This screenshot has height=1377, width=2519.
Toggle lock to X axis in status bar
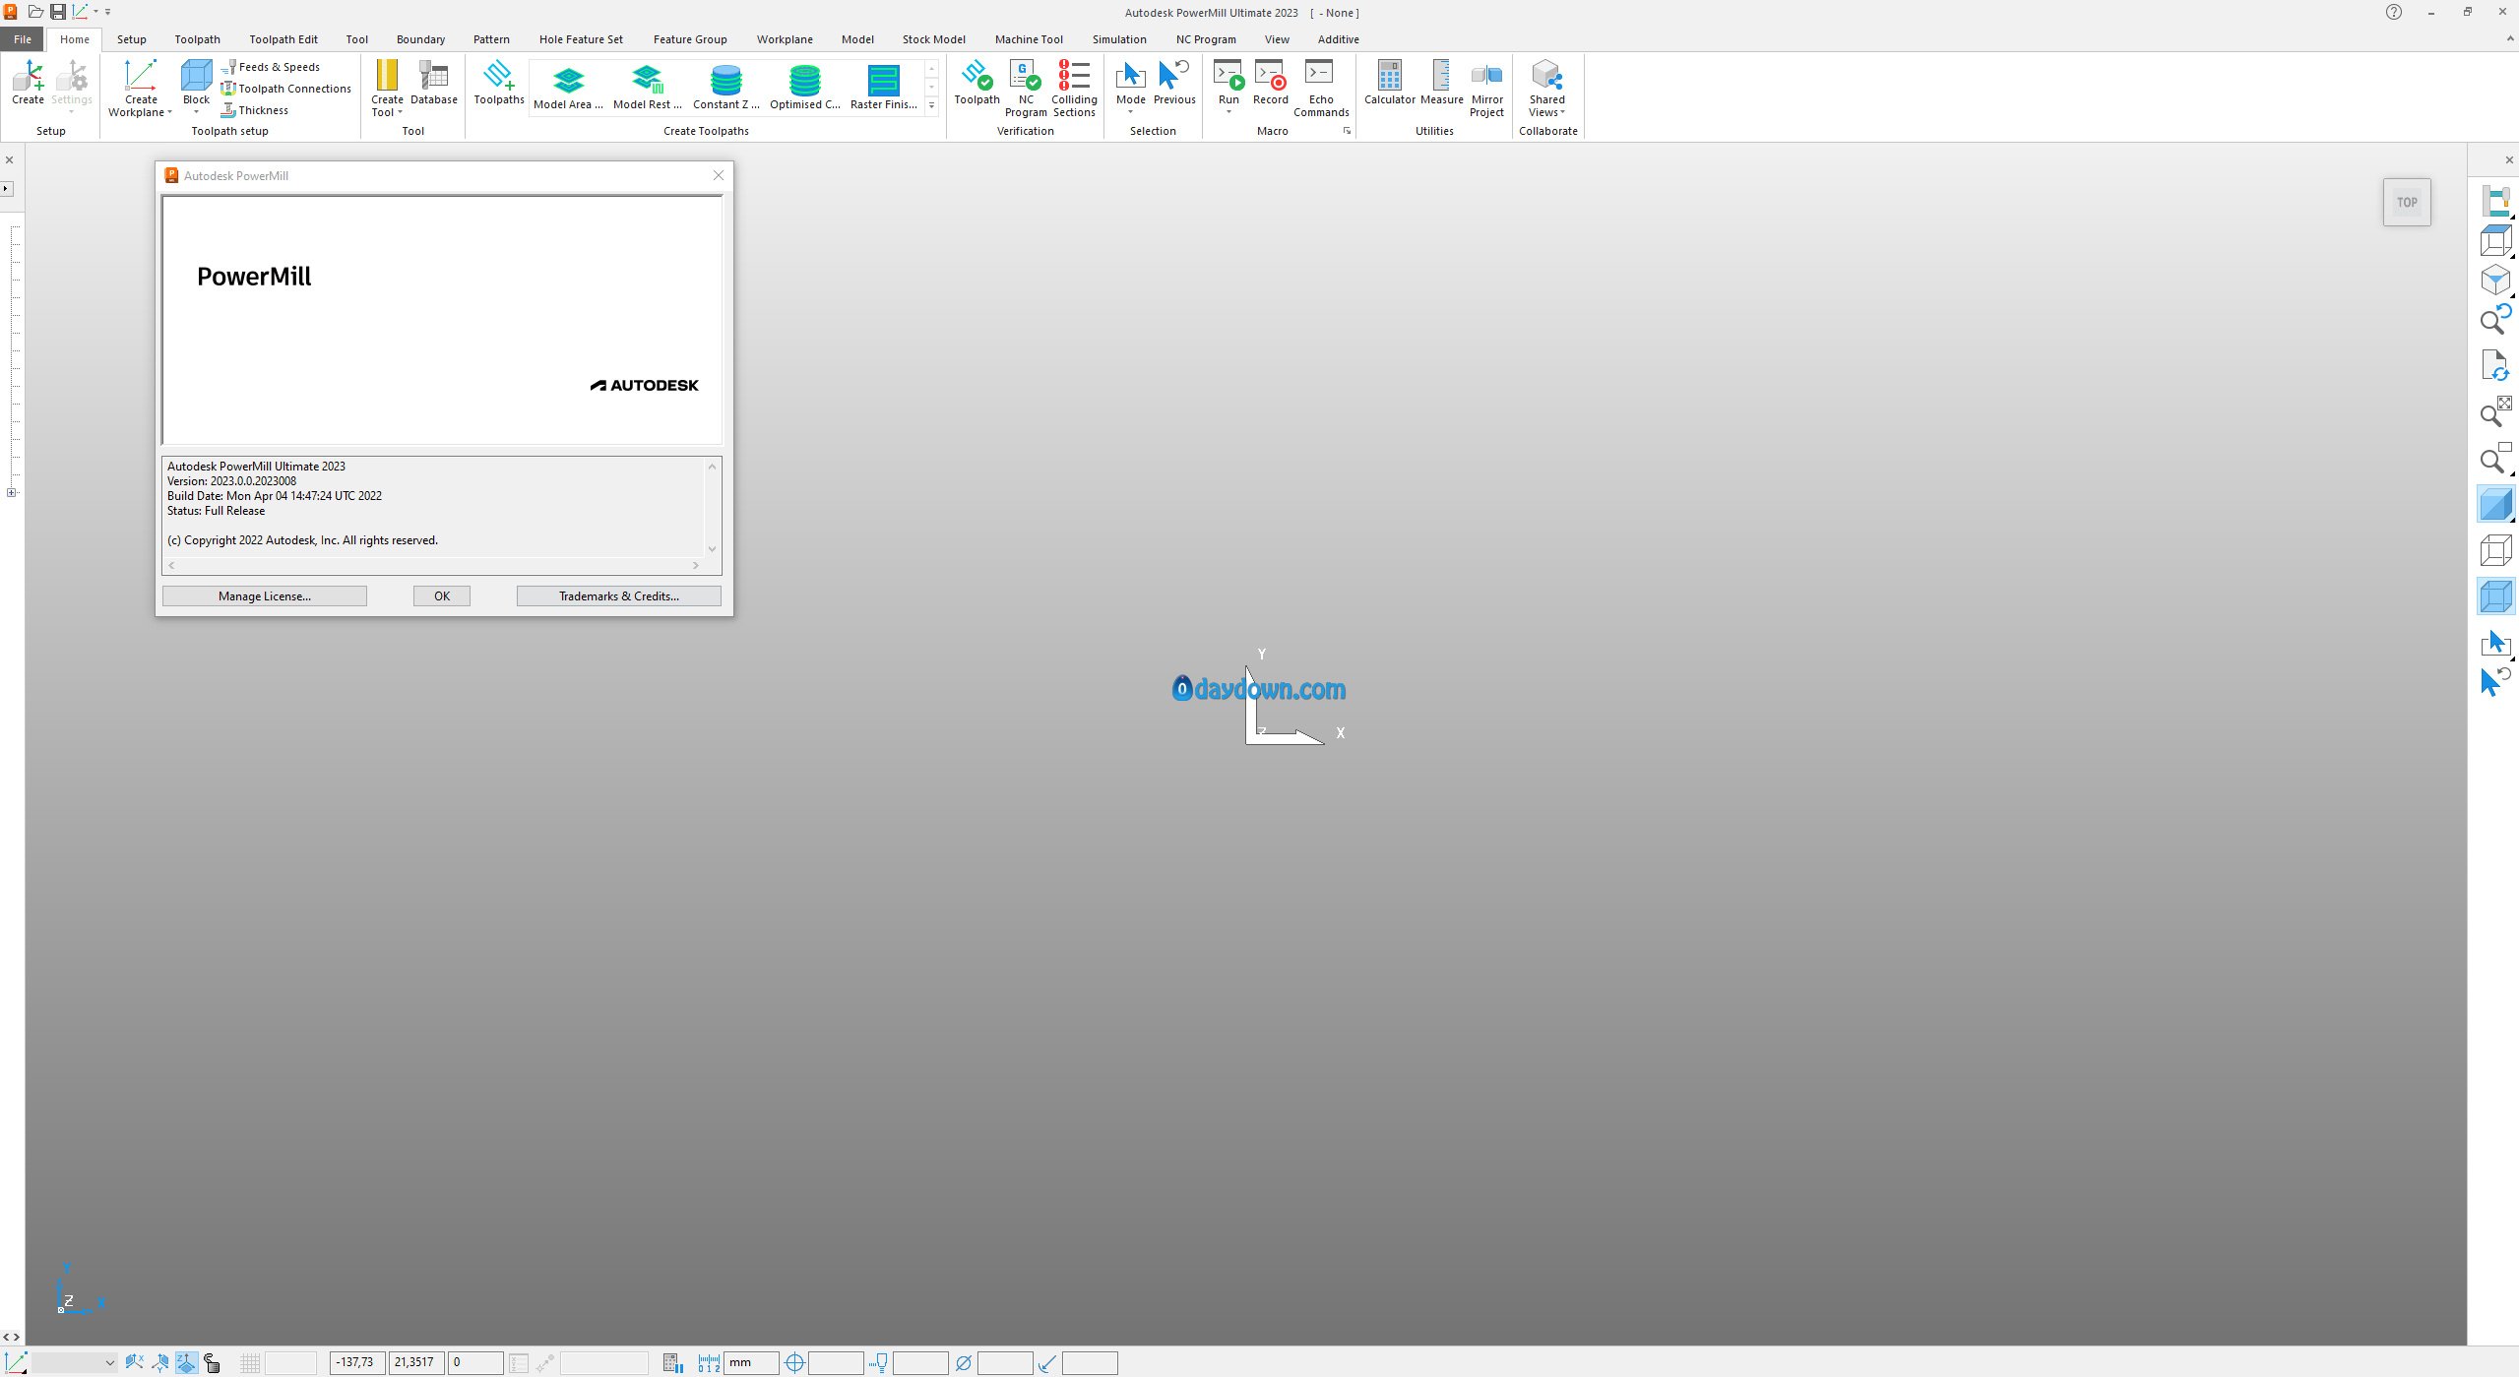135,1362
